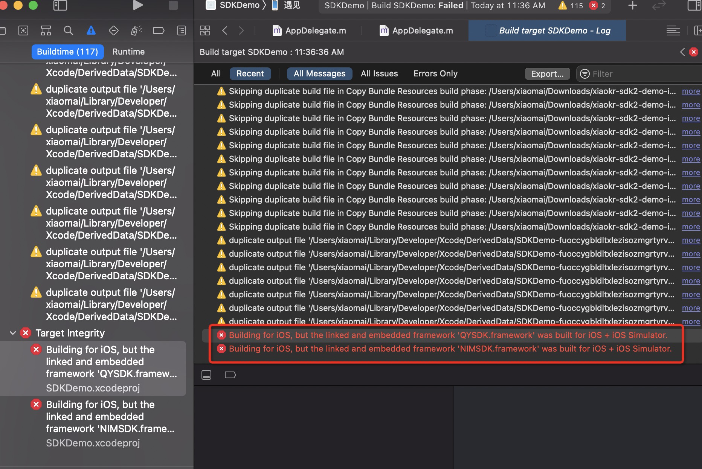Click the Target Integrity label

click(70, 333)
